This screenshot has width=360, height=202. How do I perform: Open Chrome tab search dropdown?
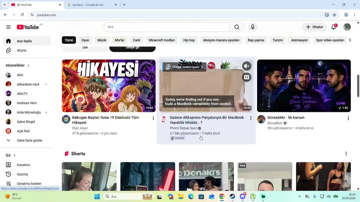click(x=4, y=5)
